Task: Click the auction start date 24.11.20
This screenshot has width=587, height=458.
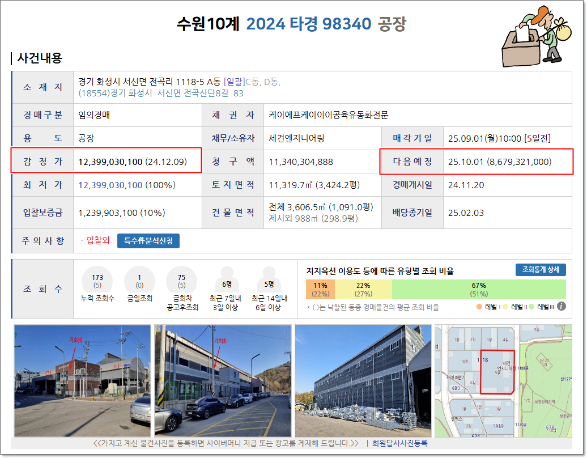Action: click(x=466, y=185)
